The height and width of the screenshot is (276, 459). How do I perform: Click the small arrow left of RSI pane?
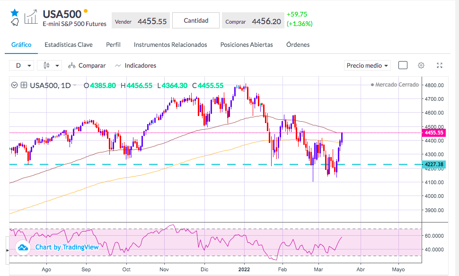[x=8, y=250]
